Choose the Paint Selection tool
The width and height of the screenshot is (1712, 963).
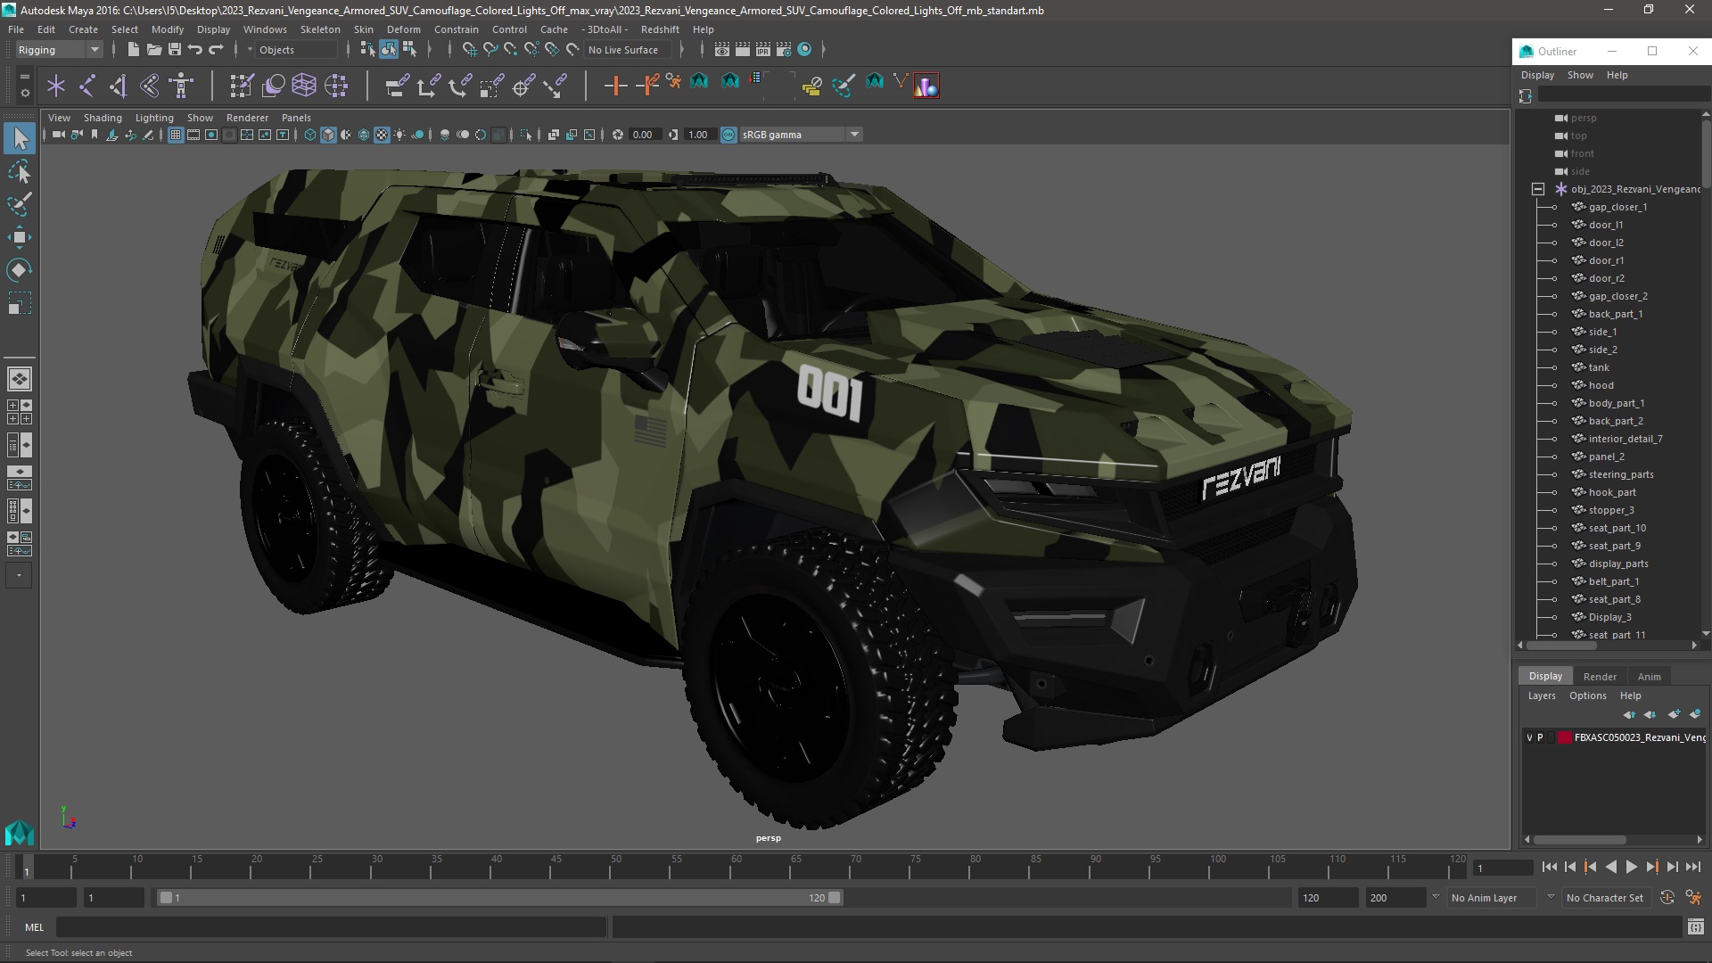click(x=20, y=204)
